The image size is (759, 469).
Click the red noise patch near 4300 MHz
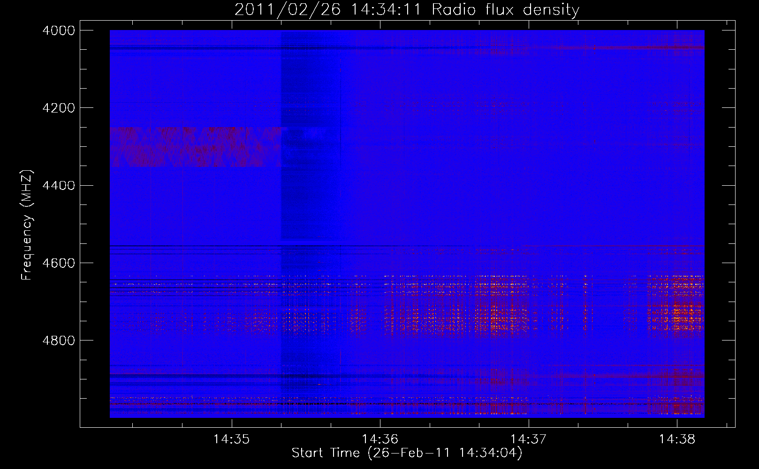(195, 147)
